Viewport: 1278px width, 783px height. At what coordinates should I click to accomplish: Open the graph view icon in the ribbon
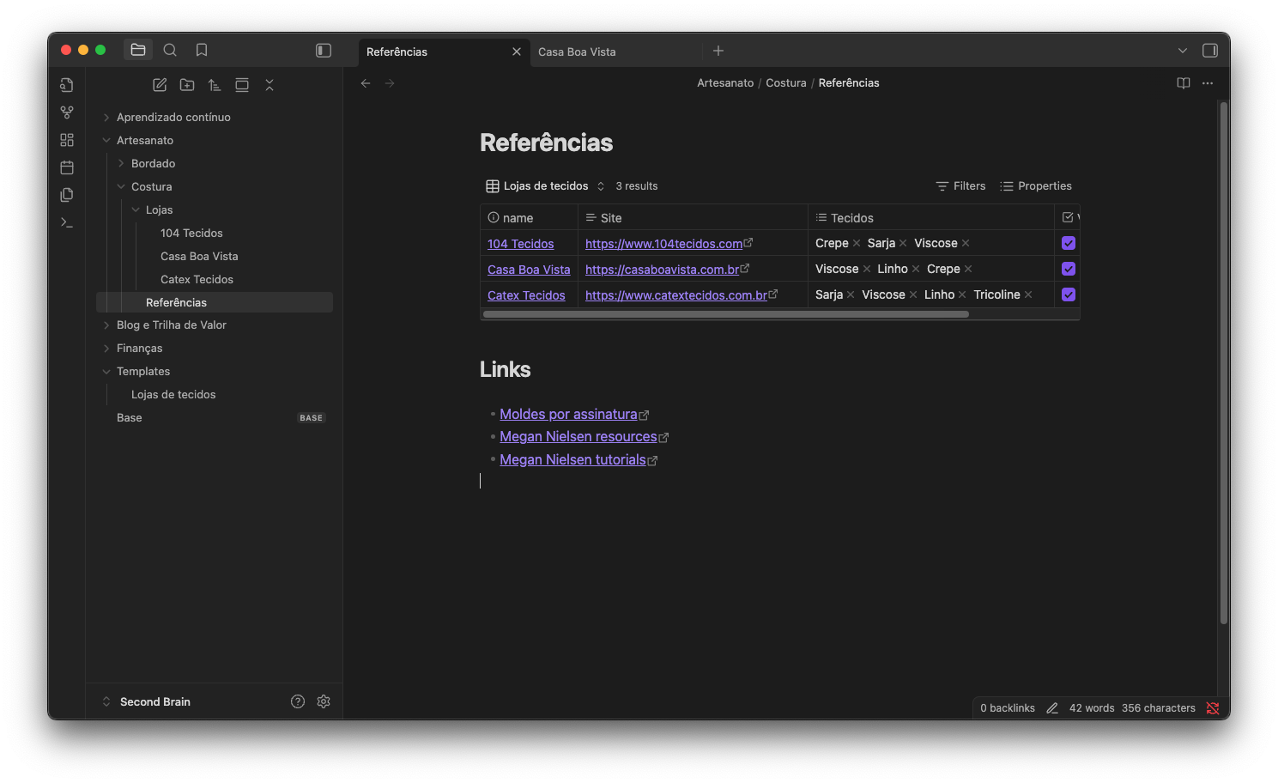[67, 112]
